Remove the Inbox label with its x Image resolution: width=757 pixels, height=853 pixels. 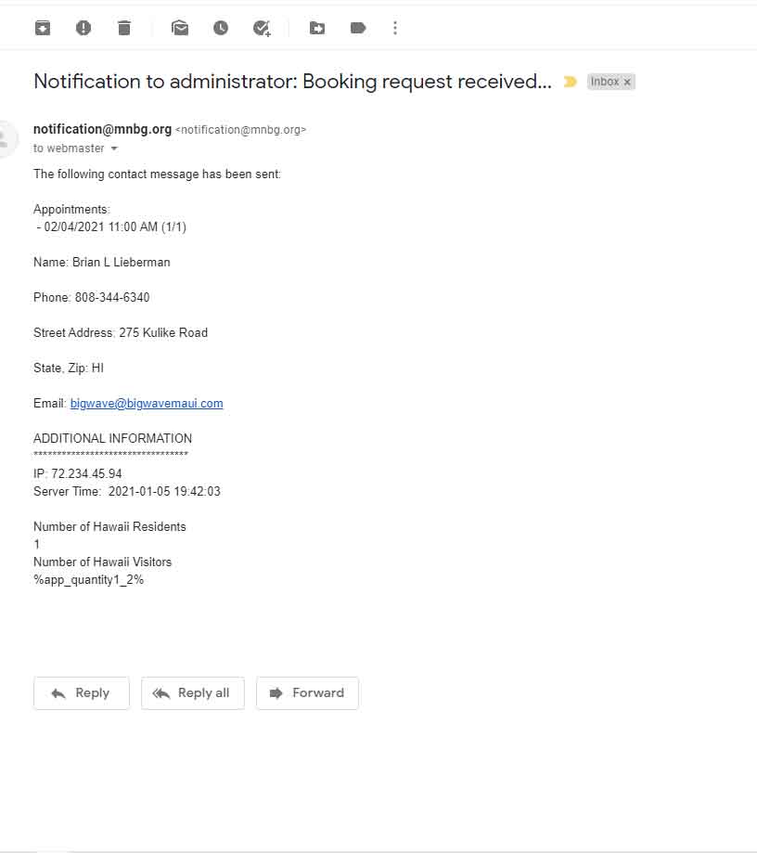pyautogui.click(x=627, y=83)
